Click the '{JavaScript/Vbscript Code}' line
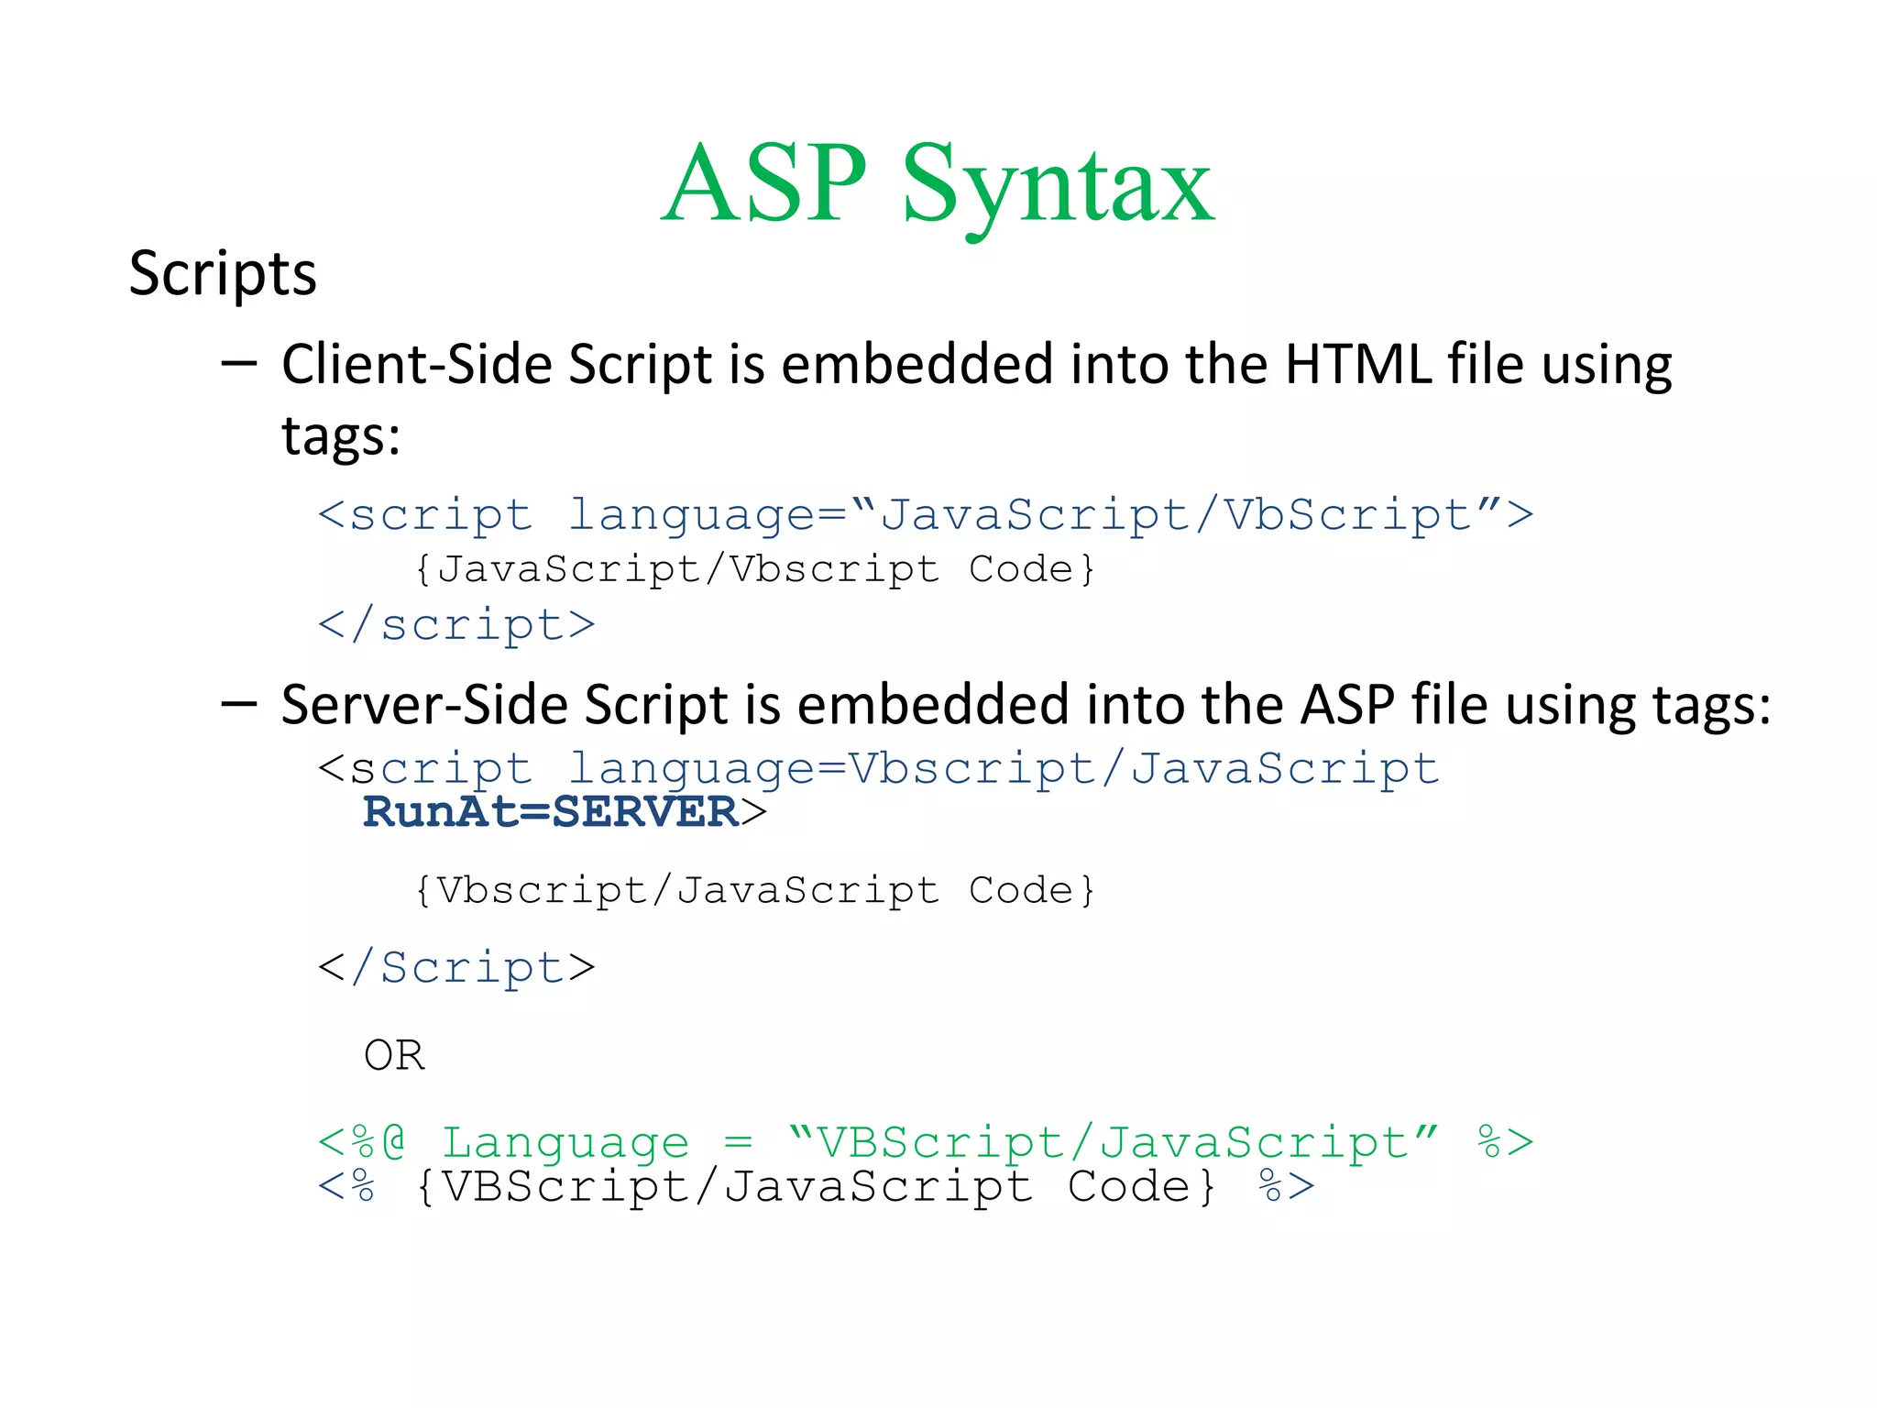 pos(755,569)
